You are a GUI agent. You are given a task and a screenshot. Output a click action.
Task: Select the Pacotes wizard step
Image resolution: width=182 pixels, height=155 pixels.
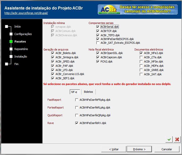[x=20, y=41]
